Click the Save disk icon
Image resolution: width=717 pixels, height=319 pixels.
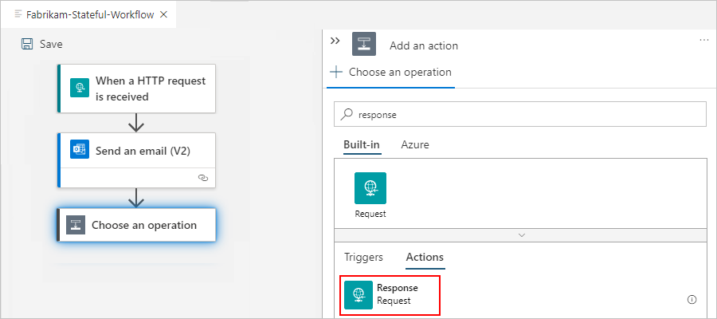[x=27, y=45]
